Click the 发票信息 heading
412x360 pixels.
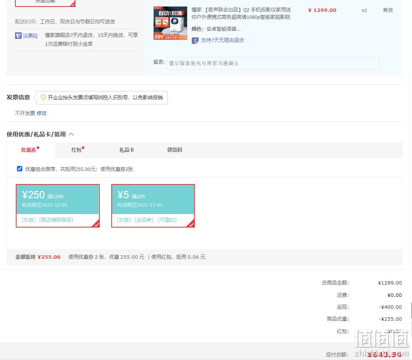coord(18,97)
